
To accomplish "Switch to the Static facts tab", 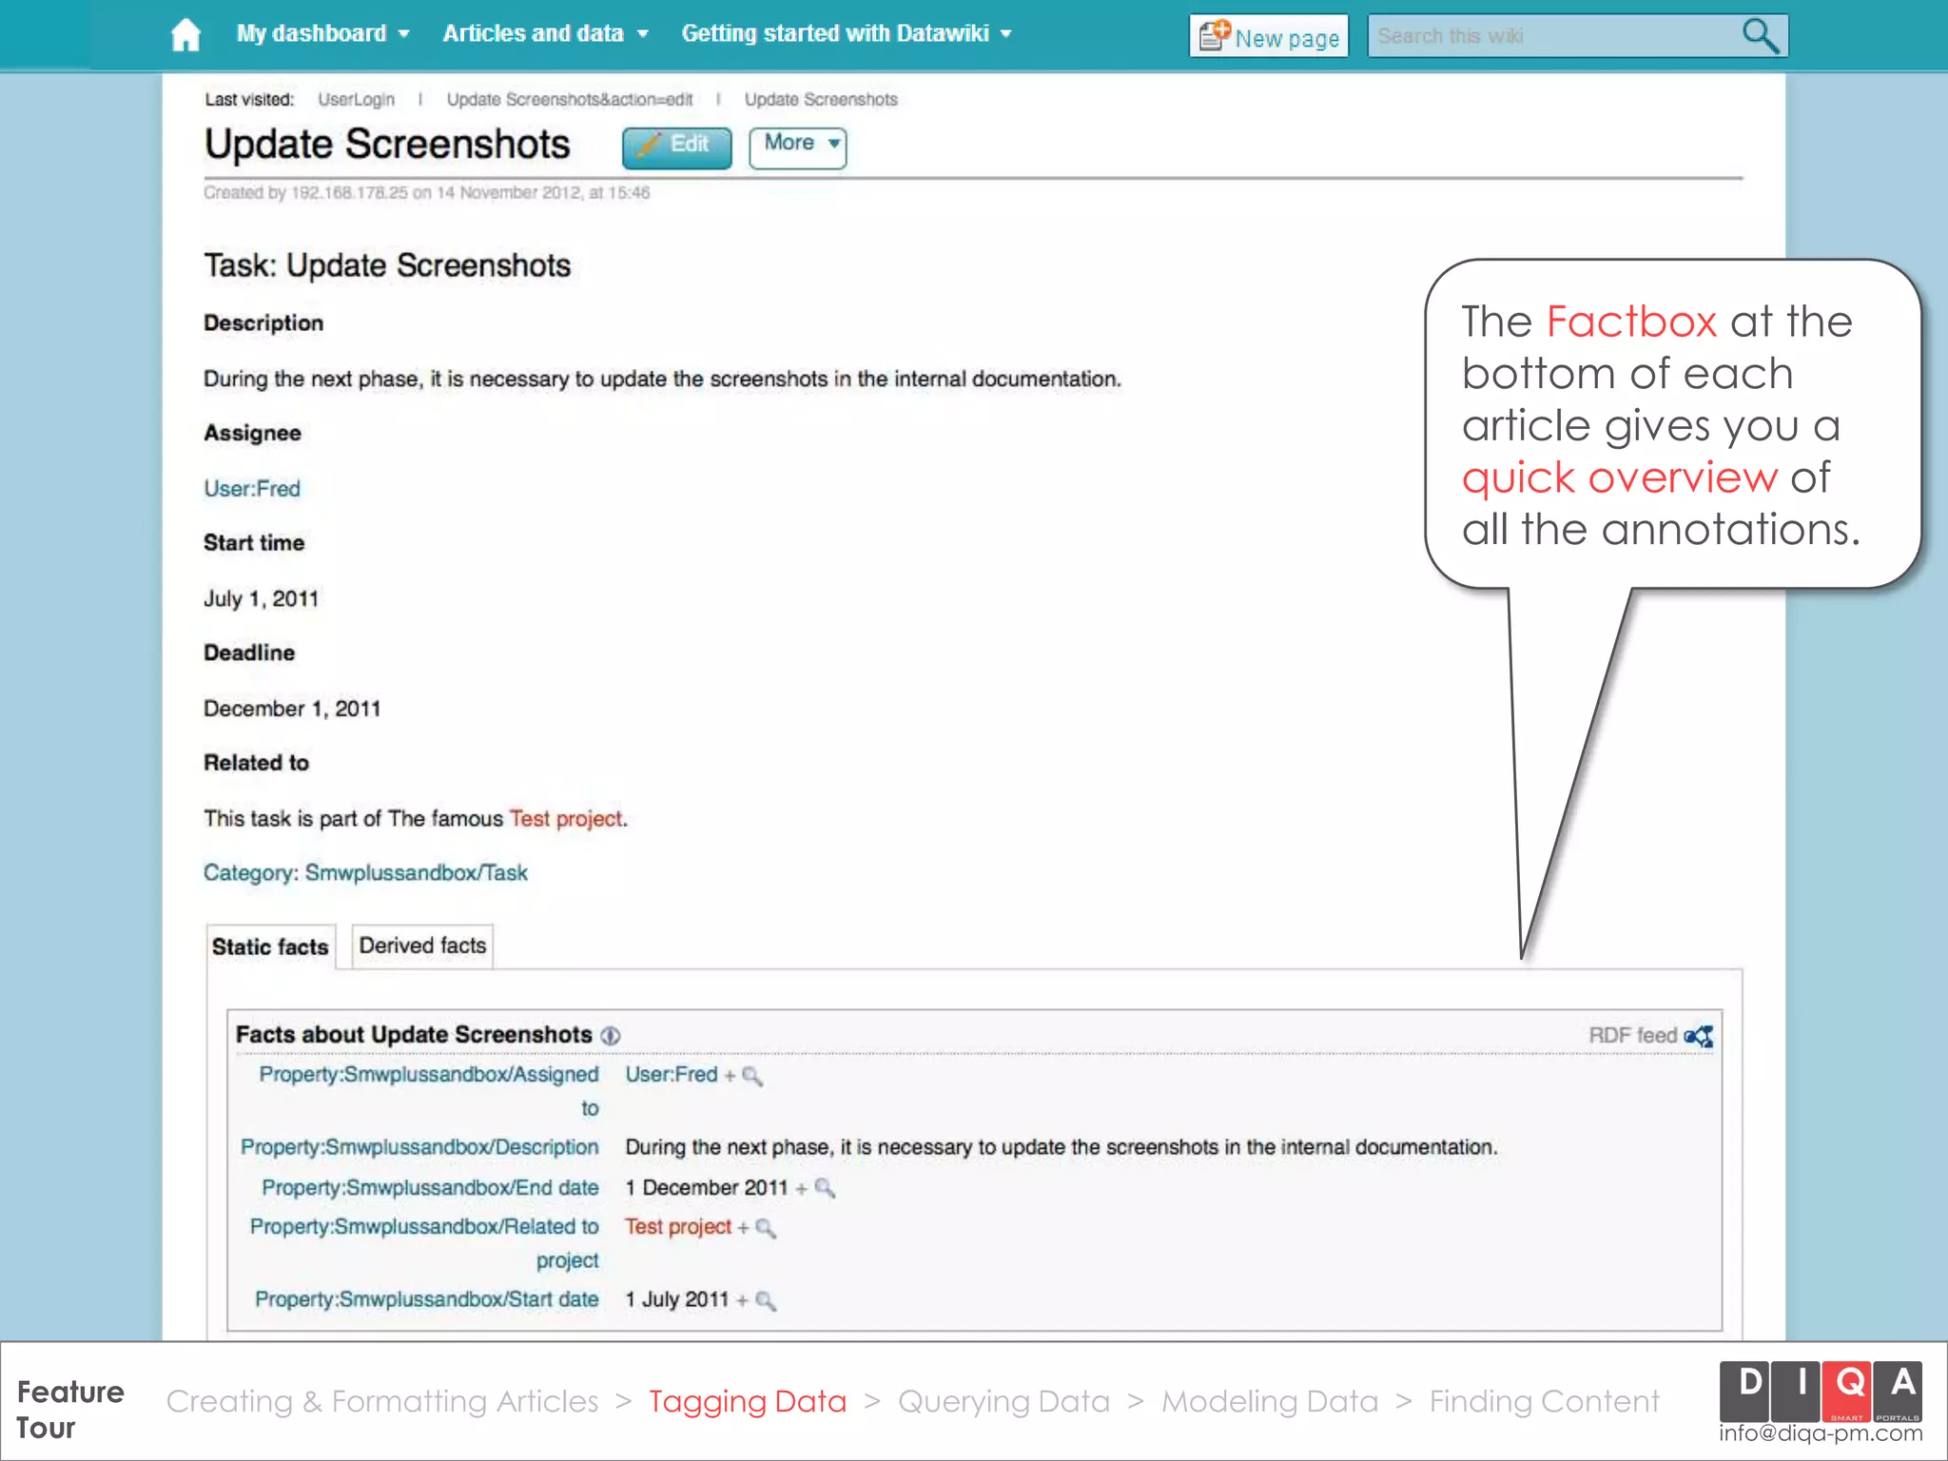I will pyautogui.click(x=270, y=947).
